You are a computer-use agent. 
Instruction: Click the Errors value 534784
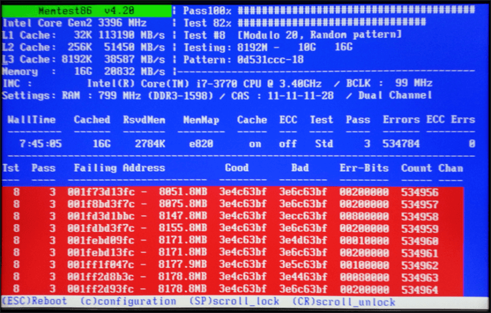tap(401, 144)
